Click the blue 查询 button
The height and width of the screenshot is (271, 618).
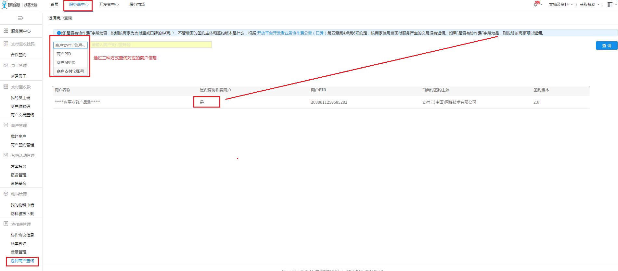point(607,46)
